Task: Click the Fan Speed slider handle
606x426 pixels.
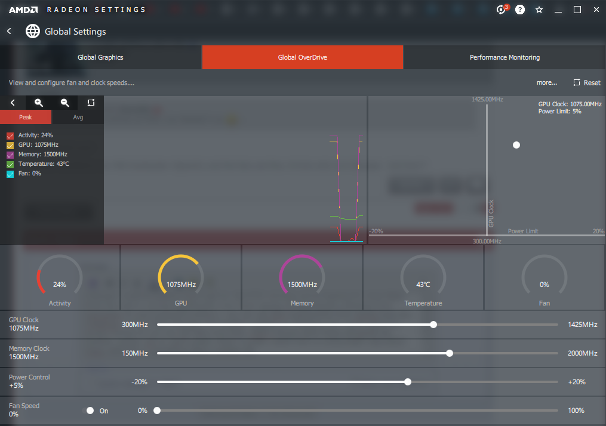Action: tap(157, 410)
